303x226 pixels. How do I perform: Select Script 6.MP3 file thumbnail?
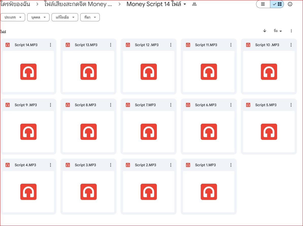[209, 132]
